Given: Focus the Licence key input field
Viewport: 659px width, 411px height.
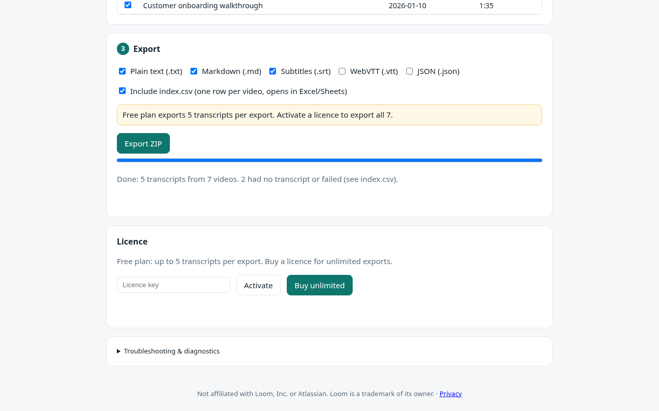Looking at the screenshot, I should [x=174, y=285].
